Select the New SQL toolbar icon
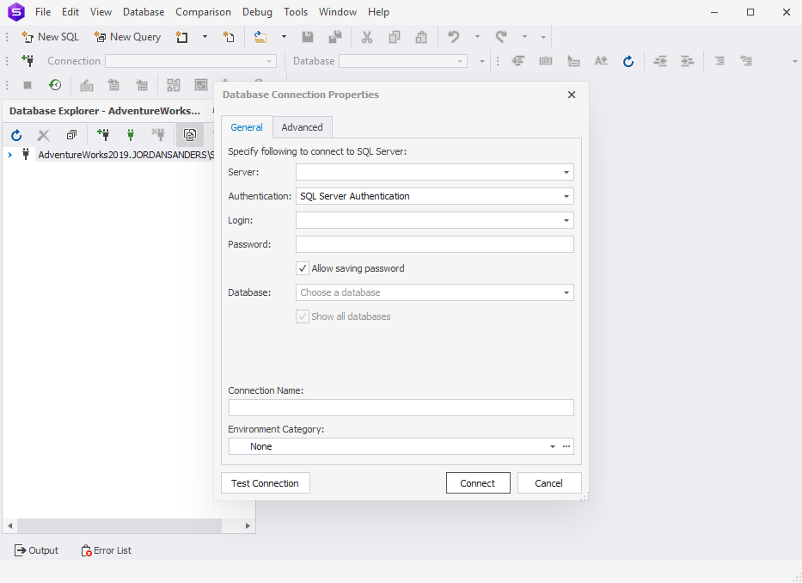 pos(49,36)
